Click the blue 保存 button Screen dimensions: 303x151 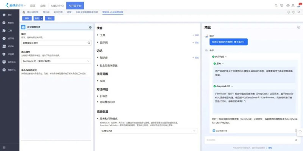pos(27,18)
